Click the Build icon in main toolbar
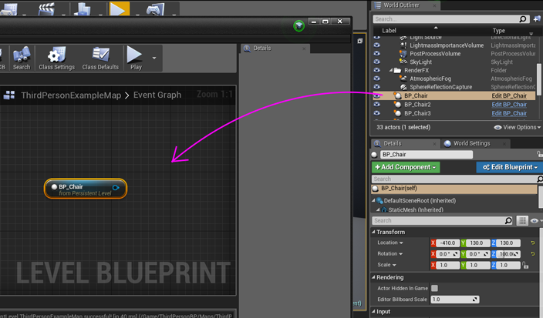Viewport: 543px width, 318px height. pyautogui.click(x=83, y=8)
